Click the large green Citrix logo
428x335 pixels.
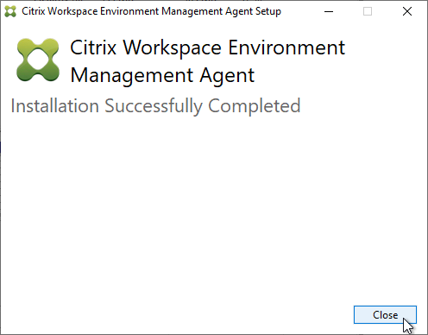click(38, 60)
